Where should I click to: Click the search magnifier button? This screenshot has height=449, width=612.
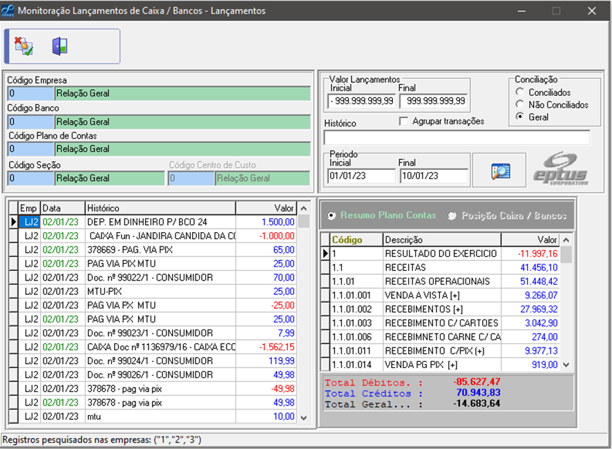[500, 171]
